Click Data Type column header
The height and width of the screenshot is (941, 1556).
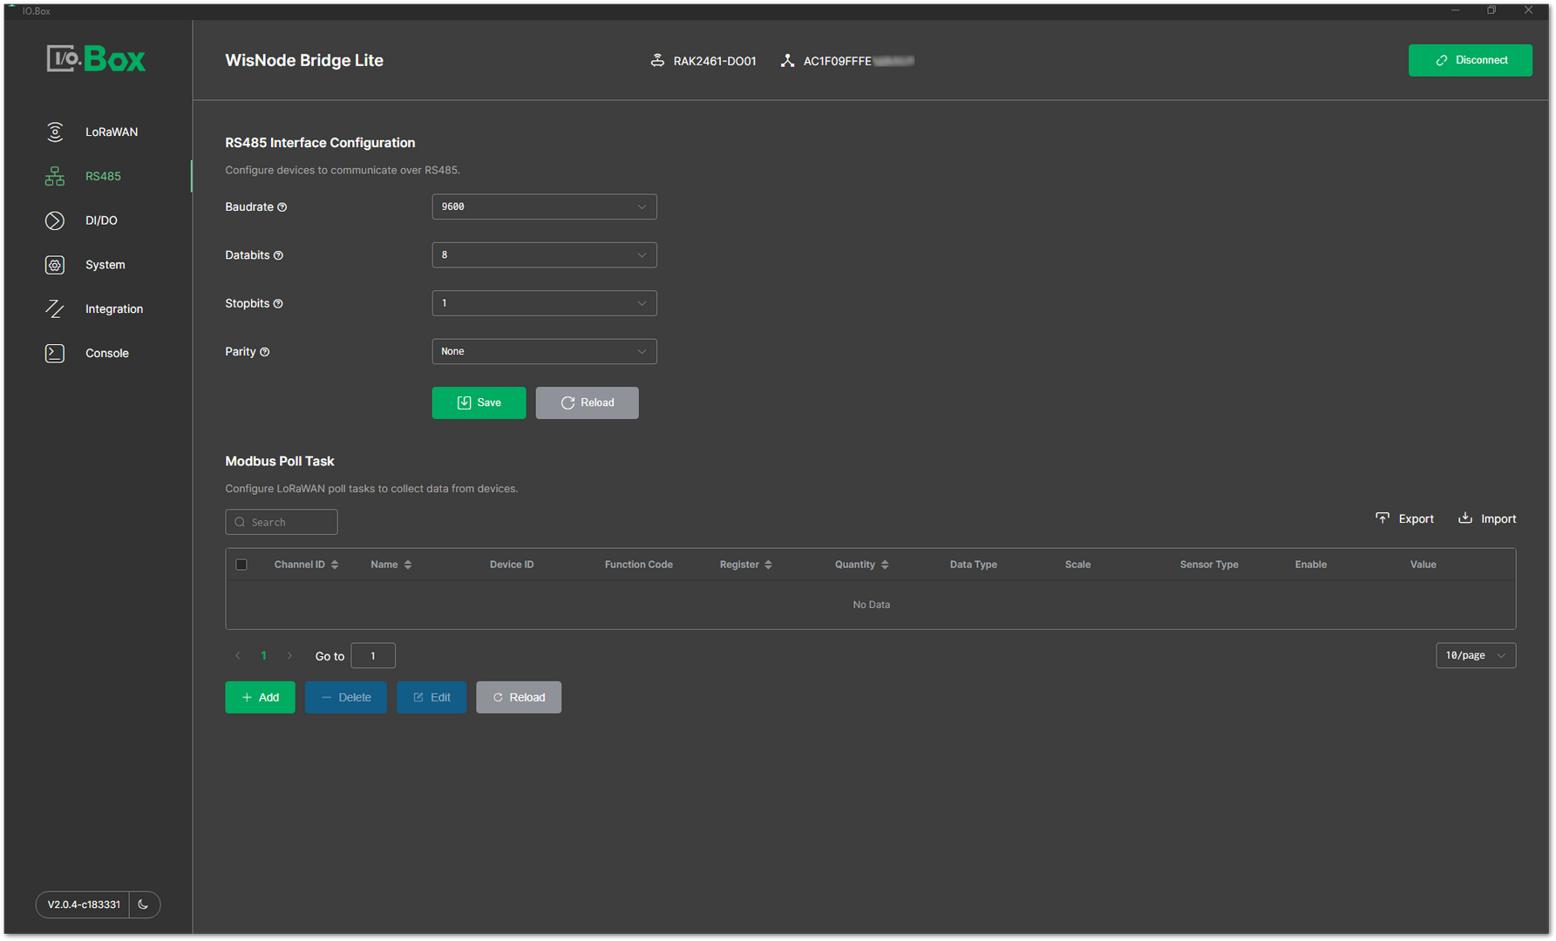[x=974, y=565]
